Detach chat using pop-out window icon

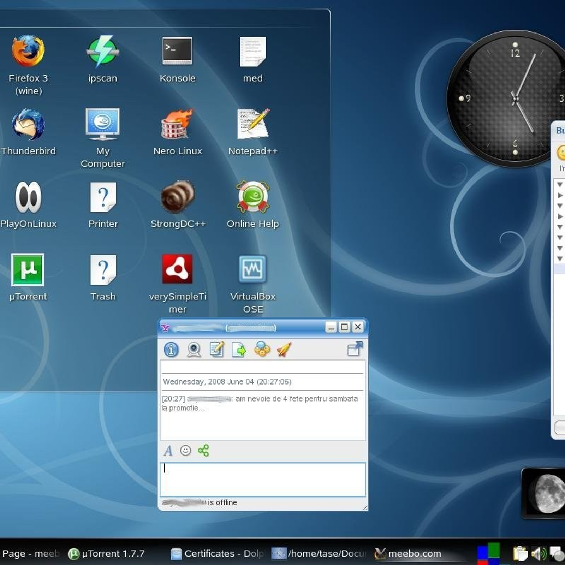tap(355, 349)
